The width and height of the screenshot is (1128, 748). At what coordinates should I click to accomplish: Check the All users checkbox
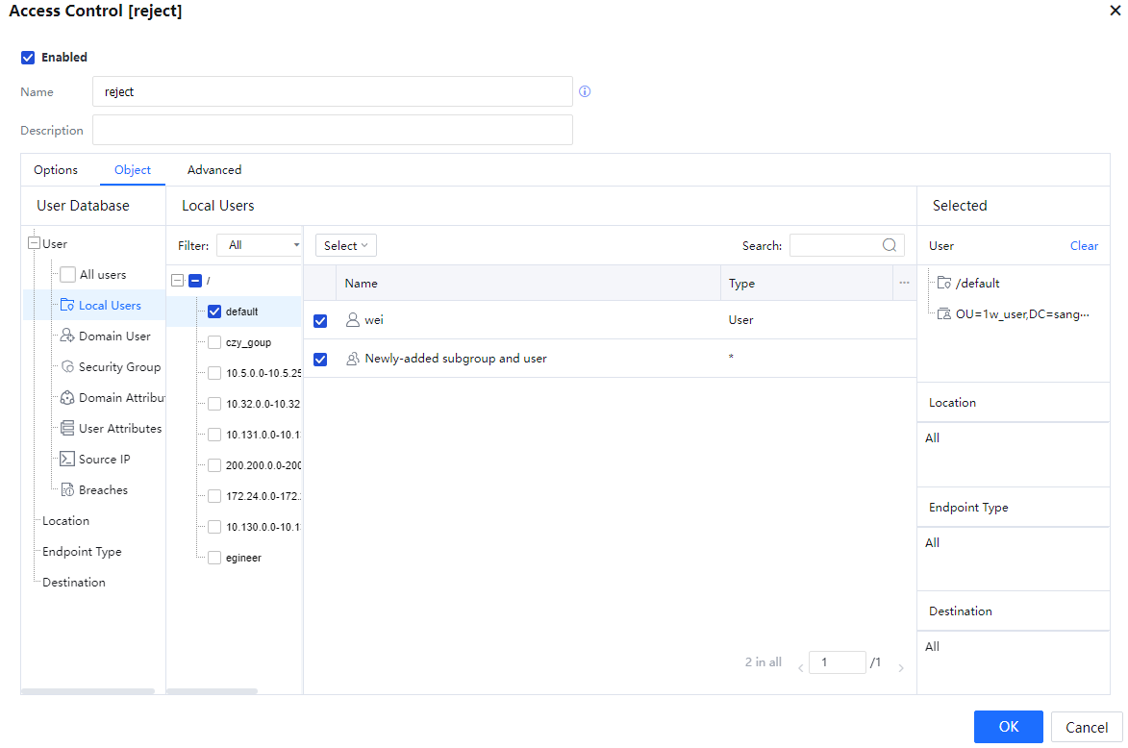(x=67, y=275)
